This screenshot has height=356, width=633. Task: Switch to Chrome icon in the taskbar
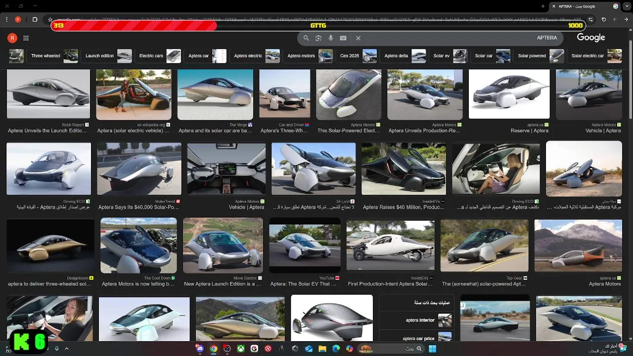(x=213, y=349)
